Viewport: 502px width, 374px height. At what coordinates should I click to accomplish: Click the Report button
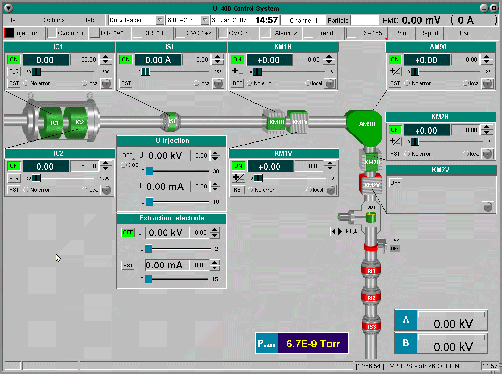429,33
